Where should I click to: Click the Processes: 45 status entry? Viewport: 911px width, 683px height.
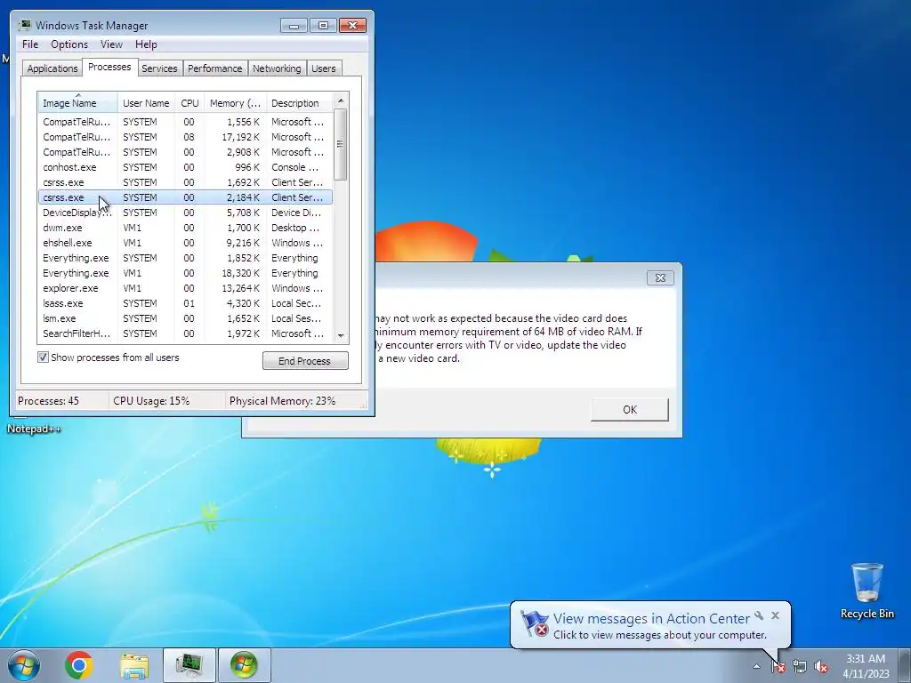(48, 401)
